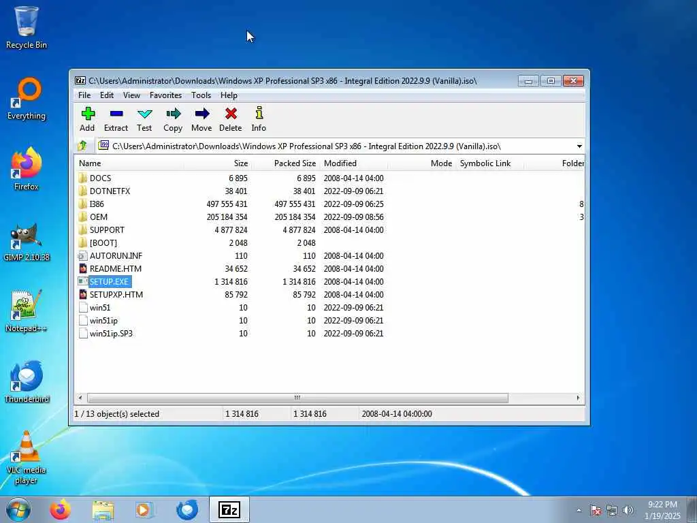Open Firefox from the taskbar
Viewport: 697px width, 523px height.
coord(60,509)
